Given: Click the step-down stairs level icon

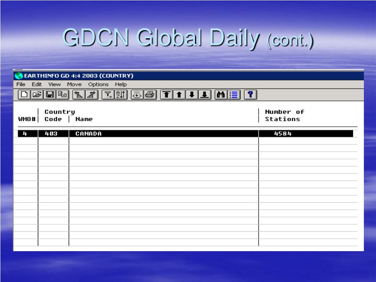Looking at the screenshot, I should click(91, 94).
